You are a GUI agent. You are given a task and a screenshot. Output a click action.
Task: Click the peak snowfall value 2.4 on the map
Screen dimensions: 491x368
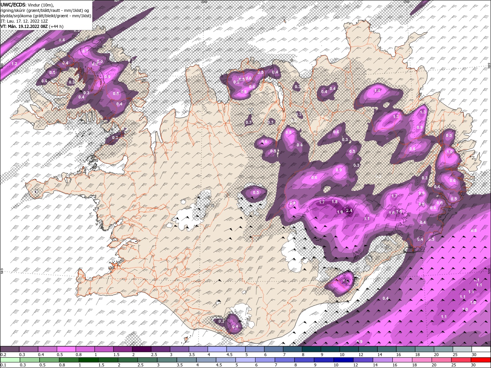coord(349,210)
